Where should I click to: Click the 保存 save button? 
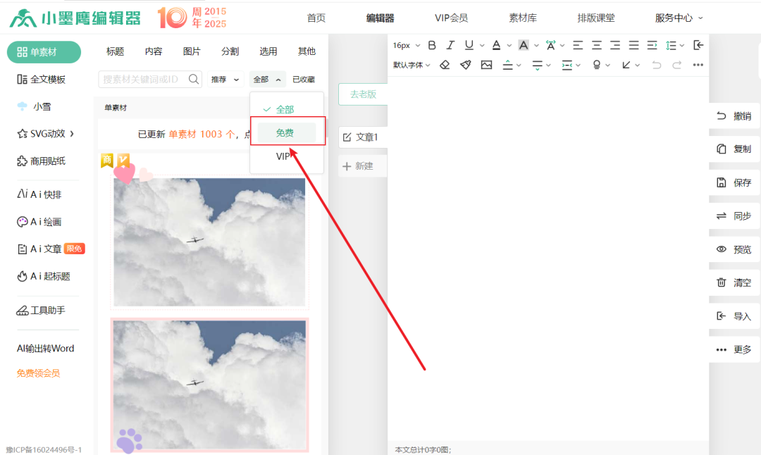click(x=734, y=182)
